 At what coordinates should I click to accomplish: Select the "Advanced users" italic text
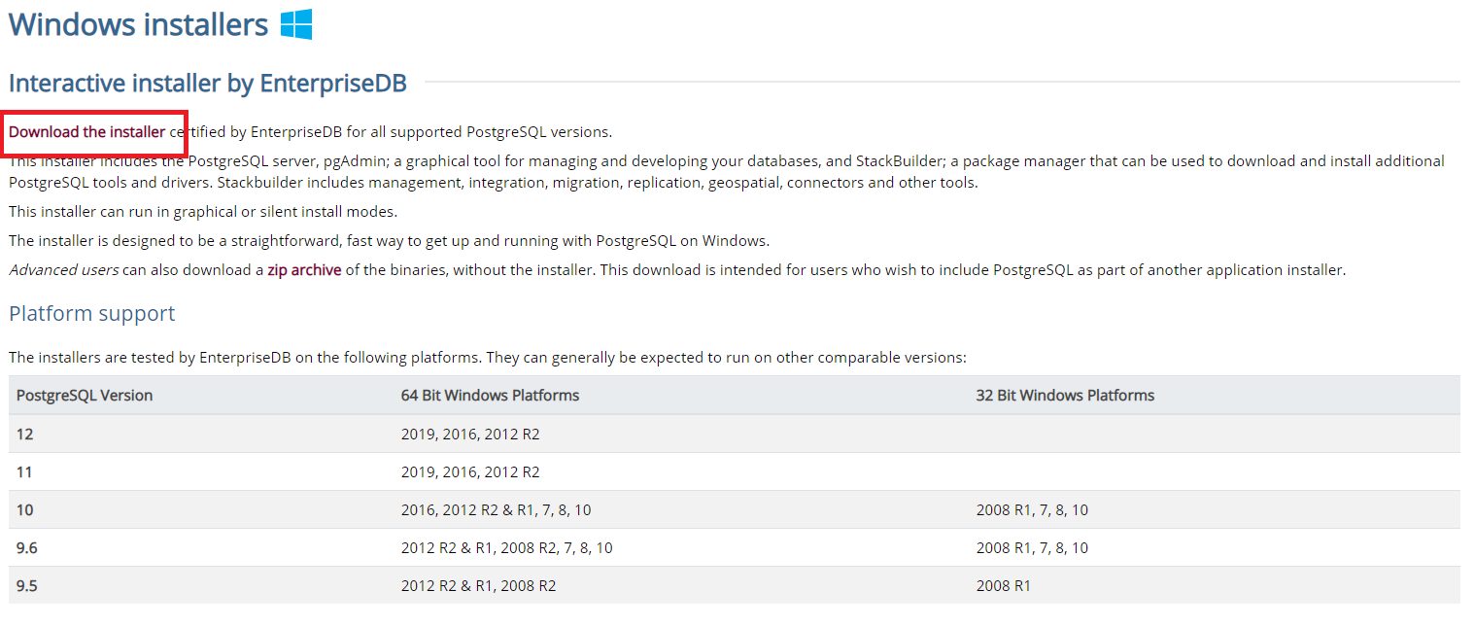(64, 270)
